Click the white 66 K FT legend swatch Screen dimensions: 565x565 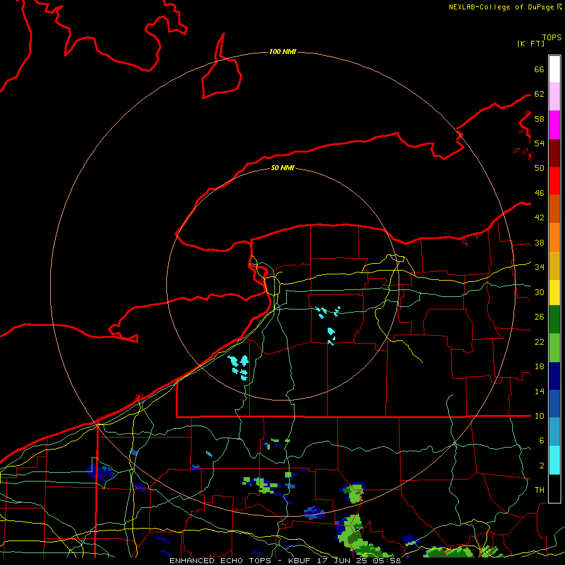pos(554,69)
